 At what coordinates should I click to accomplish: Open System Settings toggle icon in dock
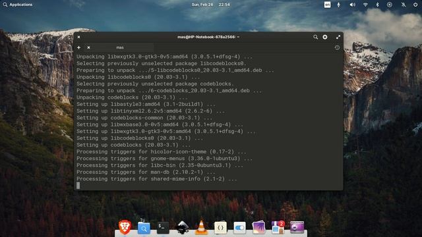click(x=239, y=228)
